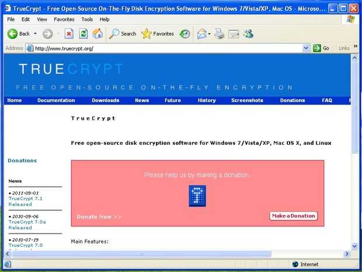Viewport: 362px width, 272px height.
Task: Print the page with the printer icon
Action: [x=219, y=34]
